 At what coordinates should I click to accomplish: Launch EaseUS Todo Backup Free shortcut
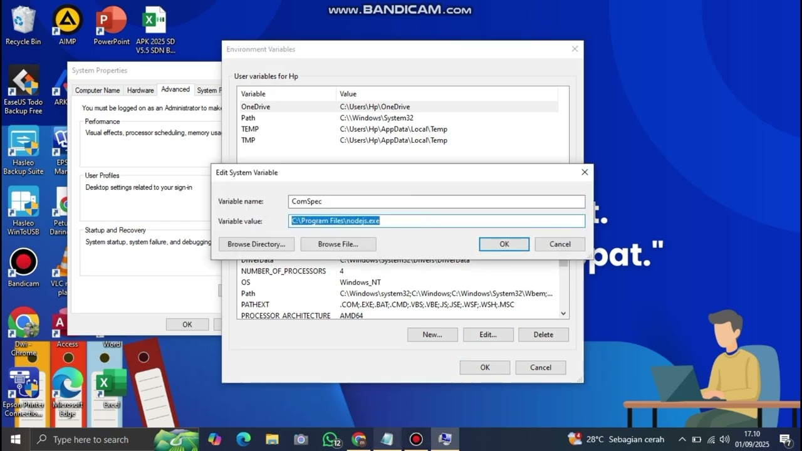[x=23, y=90]
